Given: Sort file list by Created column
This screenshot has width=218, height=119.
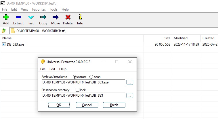Looking at the screenshot, I should (209, 38).
